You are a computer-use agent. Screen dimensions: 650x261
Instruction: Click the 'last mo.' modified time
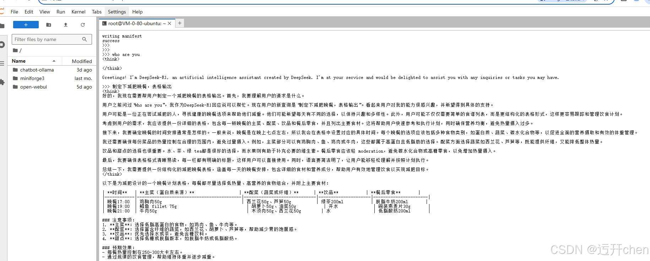pyautogui.click(x=83, y=78)
